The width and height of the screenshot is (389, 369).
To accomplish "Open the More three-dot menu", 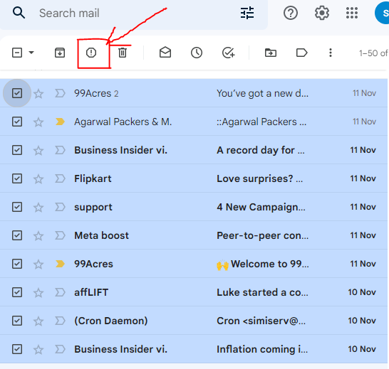I will (331, 53).
